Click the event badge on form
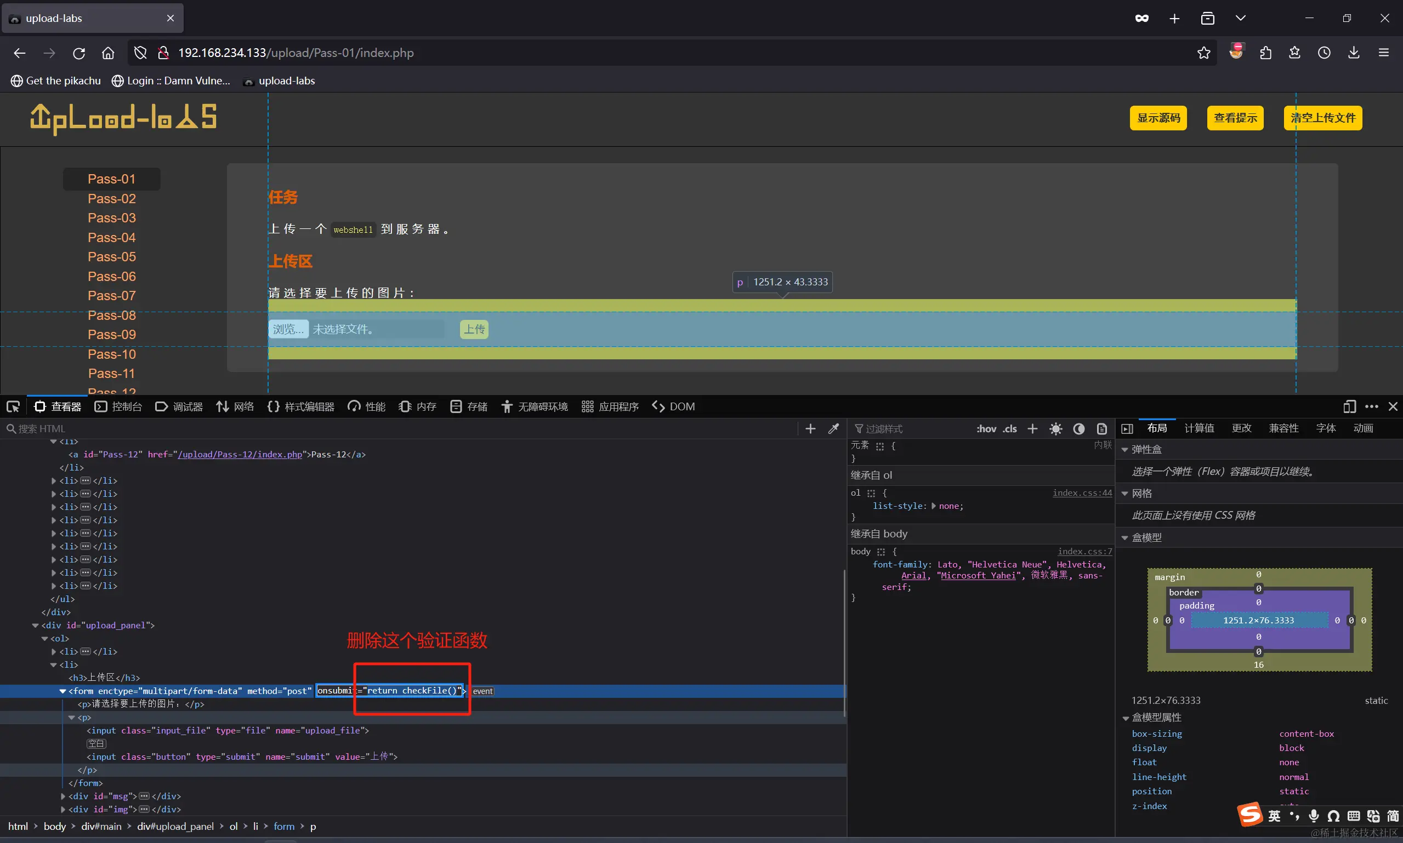This screenshot has width=1403, height=843. [x=482, y=691]
